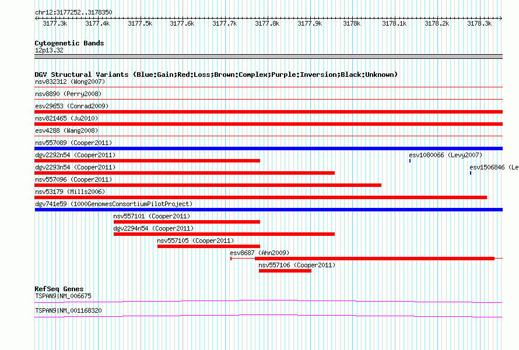
Task: Open variant nsv821465 (Ju2010) label
Action: tap(66, 118)
